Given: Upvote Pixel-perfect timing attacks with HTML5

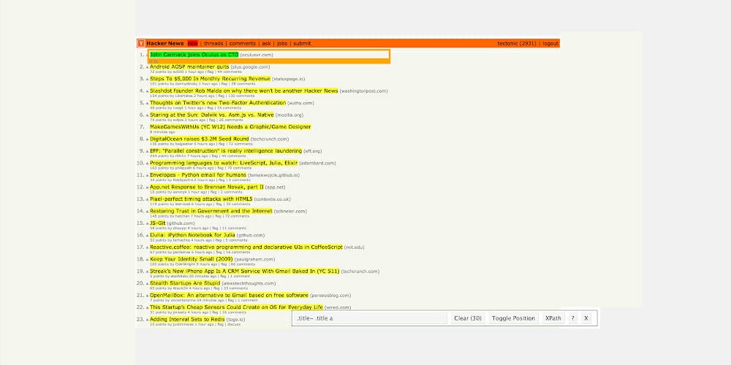Looking at the screenshot, I should (148, 200).
